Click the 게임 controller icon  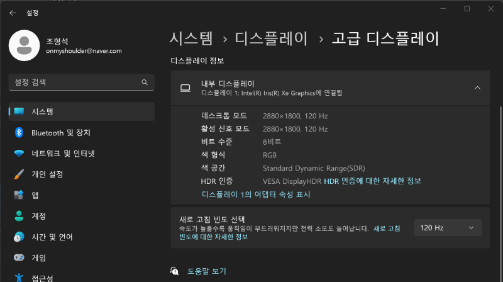coord(19,257)
